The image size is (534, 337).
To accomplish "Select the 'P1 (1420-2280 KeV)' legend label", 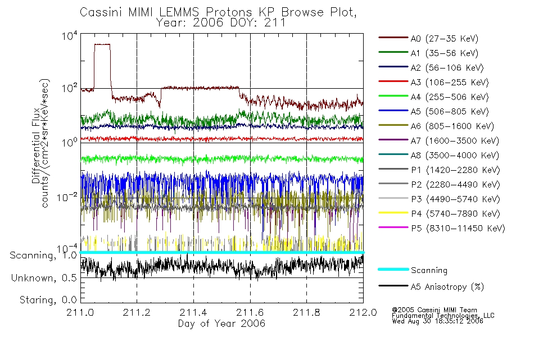I will 455,170.
